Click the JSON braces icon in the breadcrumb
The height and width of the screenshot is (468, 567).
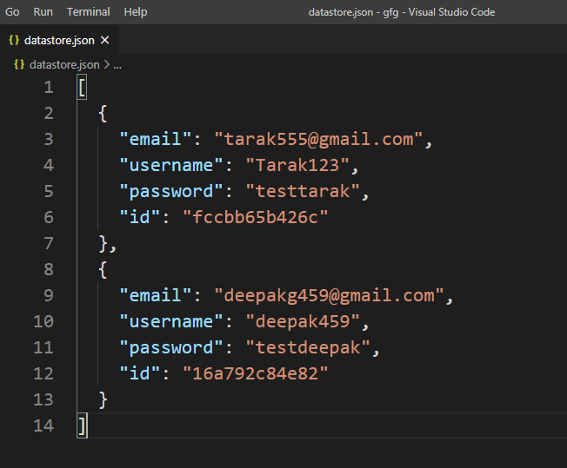[x=19, y=64]
